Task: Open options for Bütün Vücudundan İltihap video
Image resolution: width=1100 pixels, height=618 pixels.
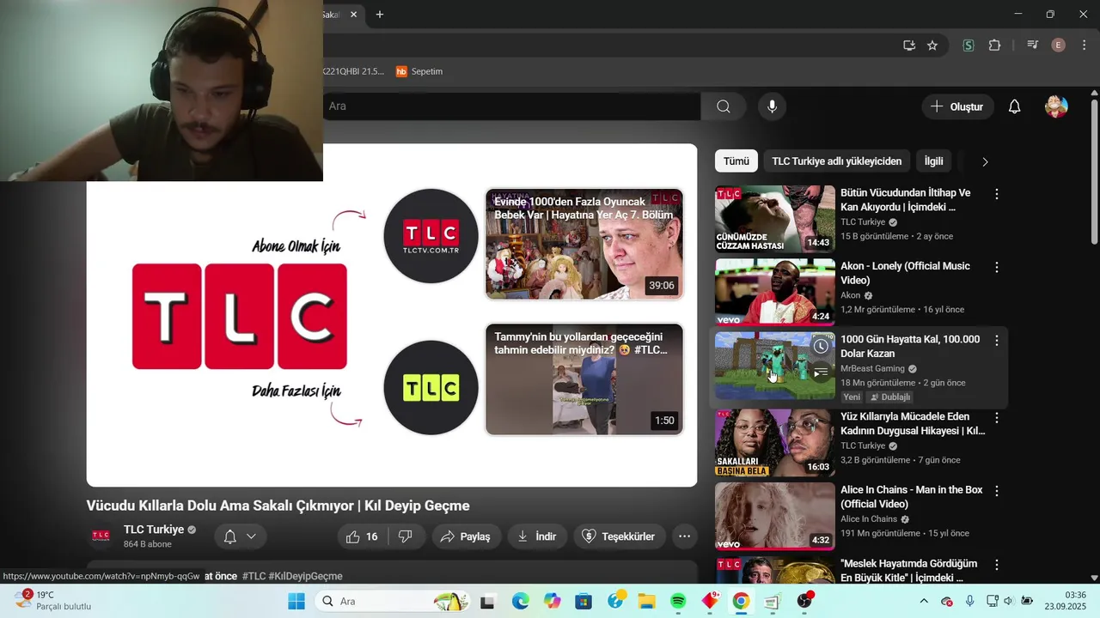Action: click(x=997, y=195)
